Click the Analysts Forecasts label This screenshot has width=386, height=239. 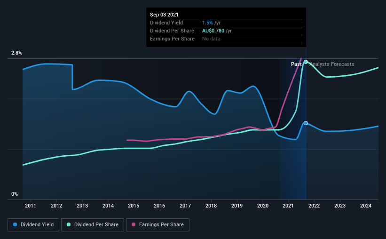332,64
